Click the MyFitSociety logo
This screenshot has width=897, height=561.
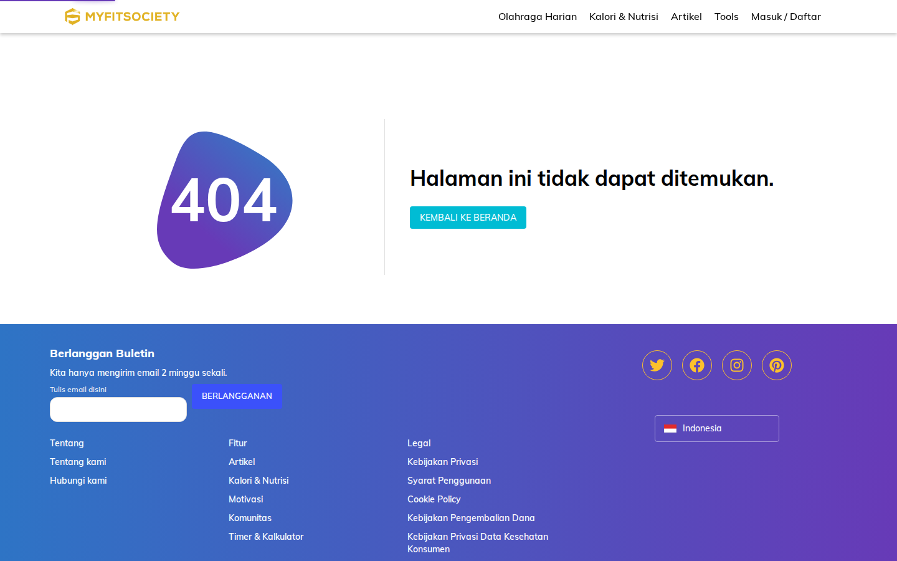tap(122, 17)
